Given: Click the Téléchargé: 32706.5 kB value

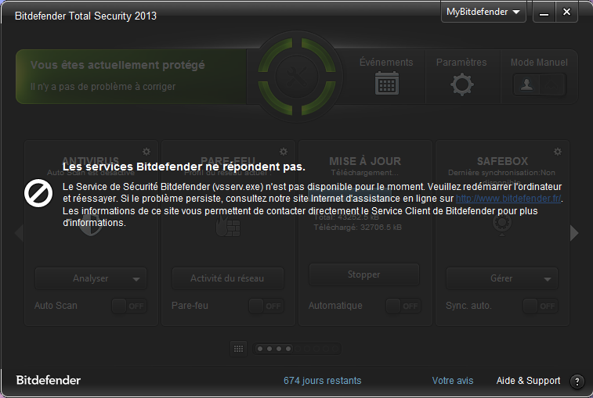Looking at the screenshot, I should pos(358,228).
